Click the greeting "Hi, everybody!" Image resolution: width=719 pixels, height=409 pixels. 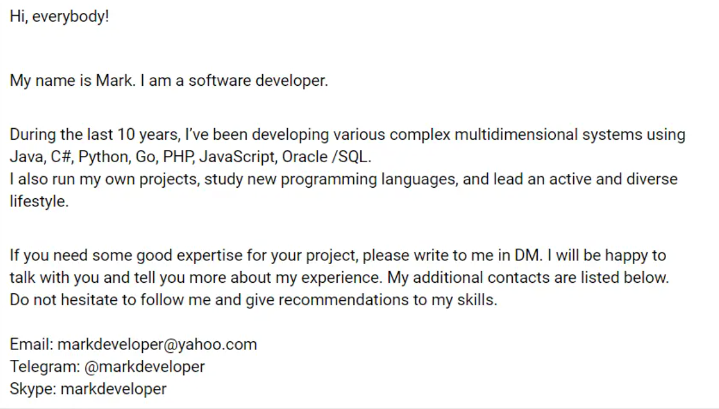[59, 16]
